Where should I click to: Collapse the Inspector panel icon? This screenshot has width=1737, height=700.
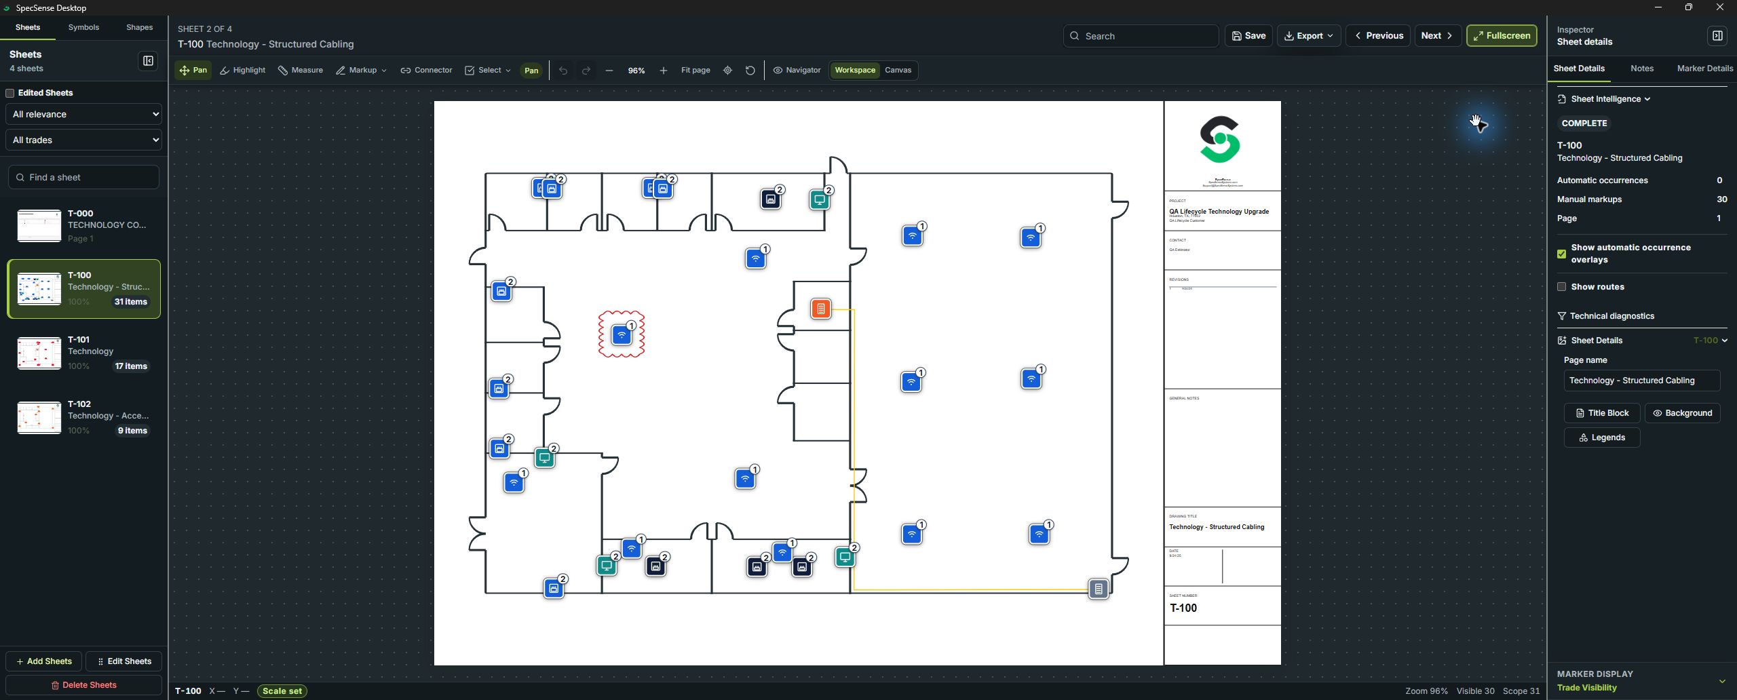click(x=1717, y=36)
